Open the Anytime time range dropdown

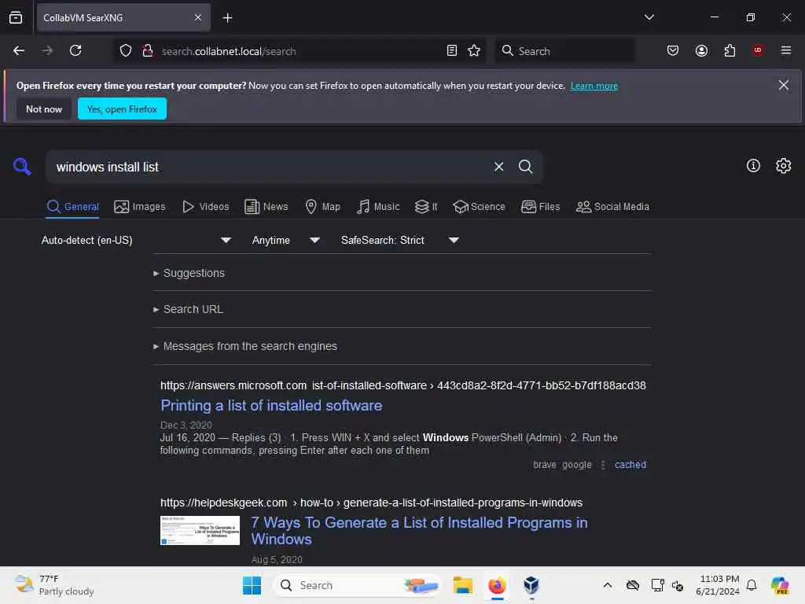point(285,240)
